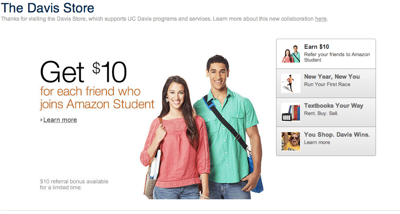The height and width of the screenshot is (214, 400).
Task: Click the runner thumbnail icon
Action: [291, 83]
